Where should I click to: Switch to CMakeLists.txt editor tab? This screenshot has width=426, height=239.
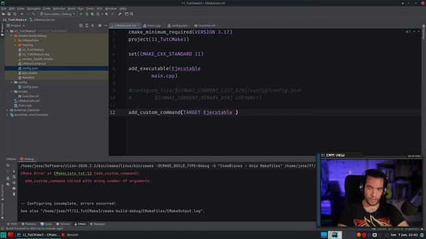(125, 25)
